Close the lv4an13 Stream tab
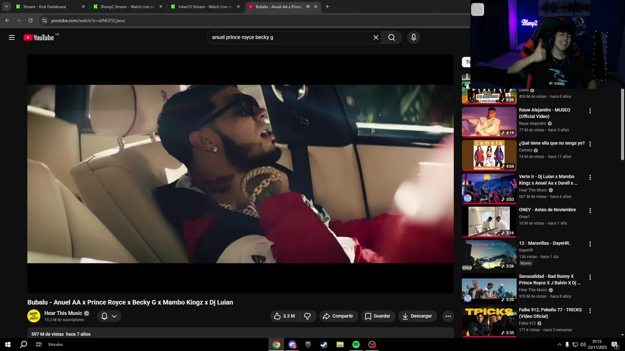The image size is (625, 351). (x=238, y=7)
